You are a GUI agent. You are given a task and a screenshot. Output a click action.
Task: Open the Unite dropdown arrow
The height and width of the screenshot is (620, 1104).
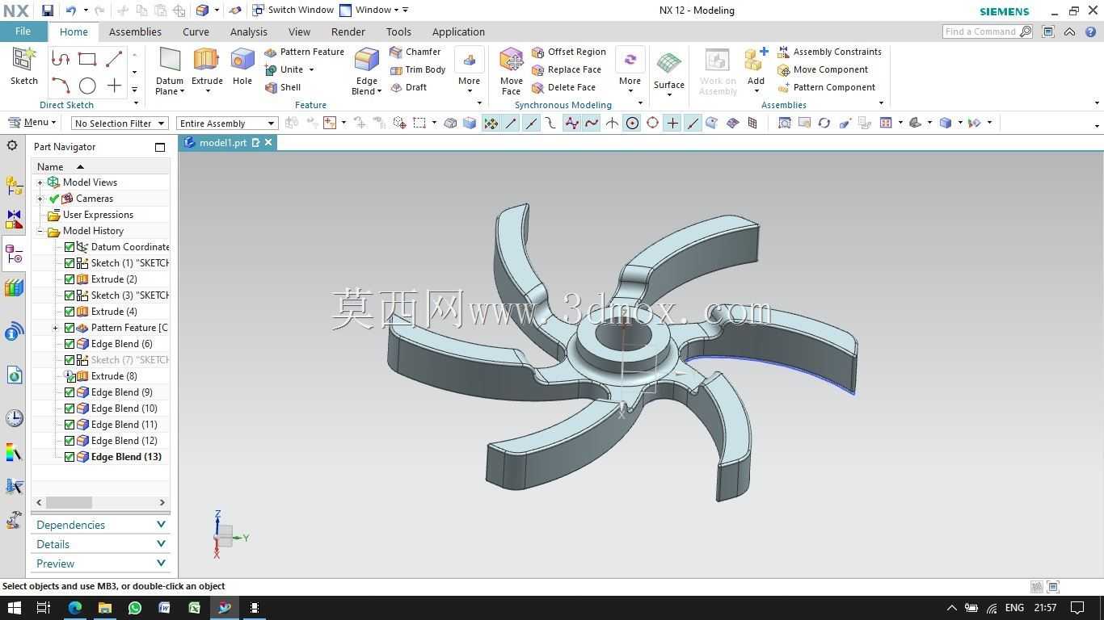point(311,69)
